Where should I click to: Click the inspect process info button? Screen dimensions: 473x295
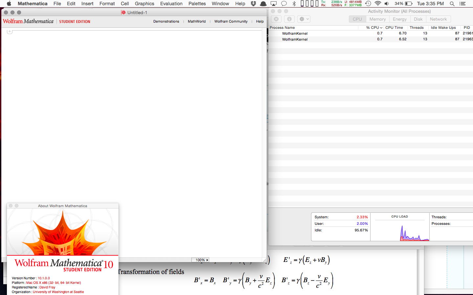point(289,19)
